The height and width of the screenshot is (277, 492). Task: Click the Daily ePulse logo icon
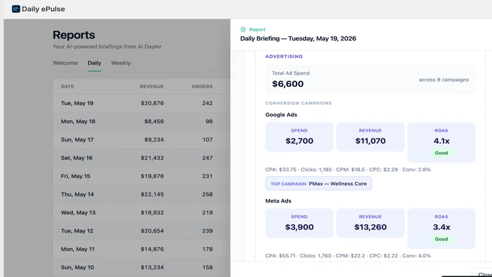coord(16,9)
